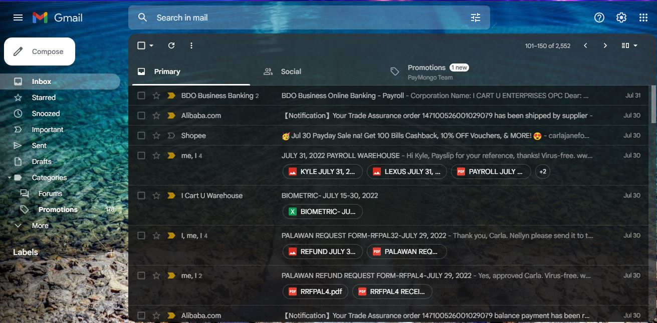657x323 pixels.
Task: Select the JULY 31 PAYROLL WAREHOUSE checkbox
Action: click(x=141, y=155)
